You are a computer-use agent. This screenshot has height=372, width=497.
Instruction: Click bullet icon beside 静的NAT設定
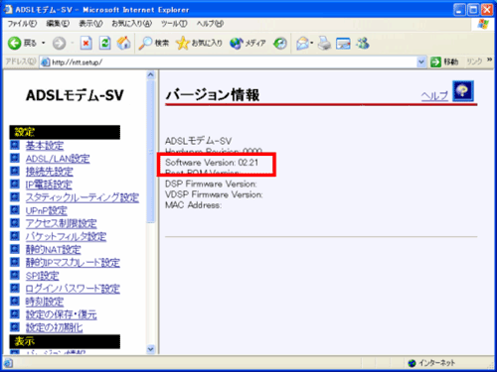pyautogui.click(x=15, y=249)
